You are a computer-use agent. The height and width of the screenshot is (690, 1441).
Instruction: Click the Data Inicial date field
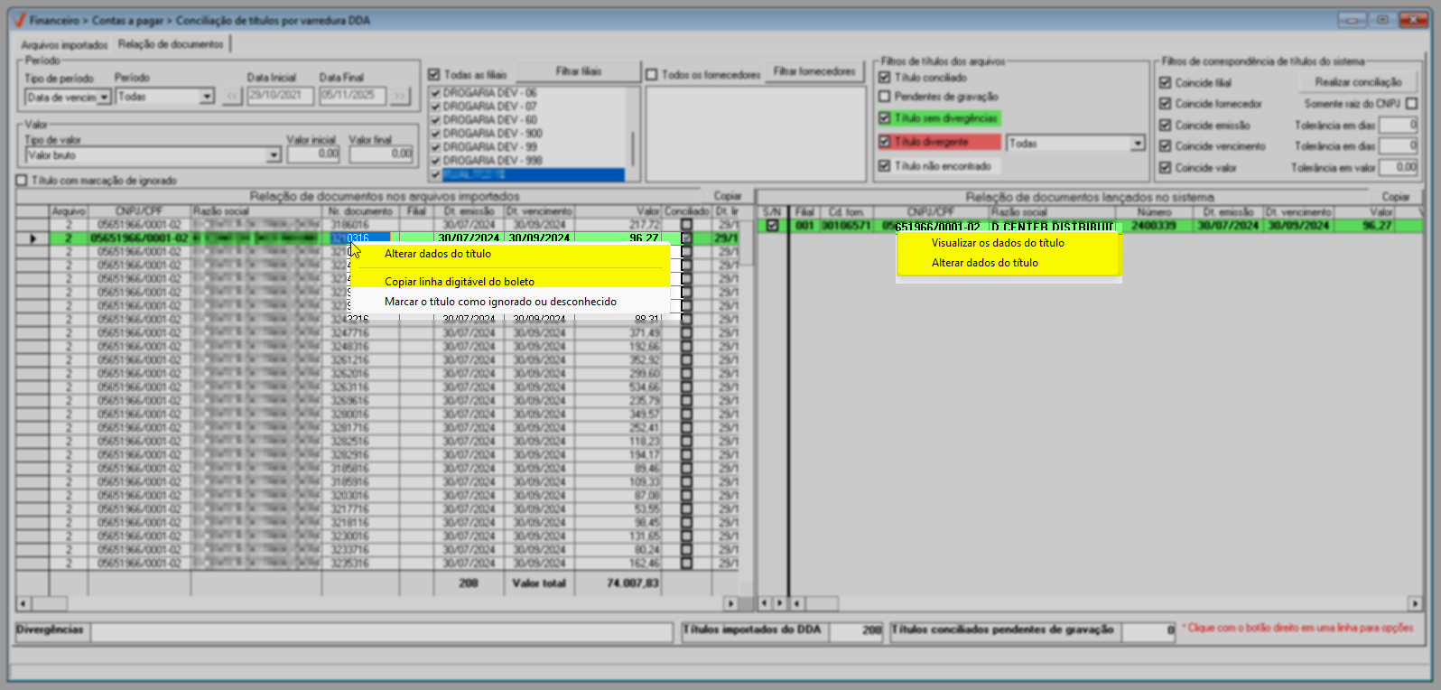[279, 96]
